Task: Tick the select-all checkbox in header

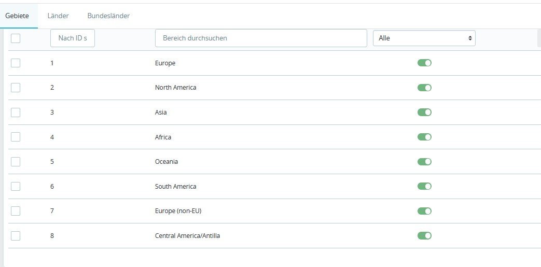Action: click(x=16, y=38)
